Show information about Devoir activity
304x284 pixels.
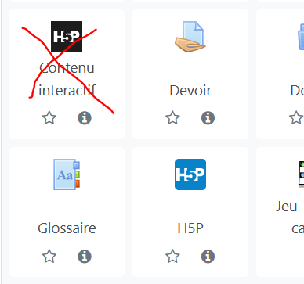pos(208,118)
